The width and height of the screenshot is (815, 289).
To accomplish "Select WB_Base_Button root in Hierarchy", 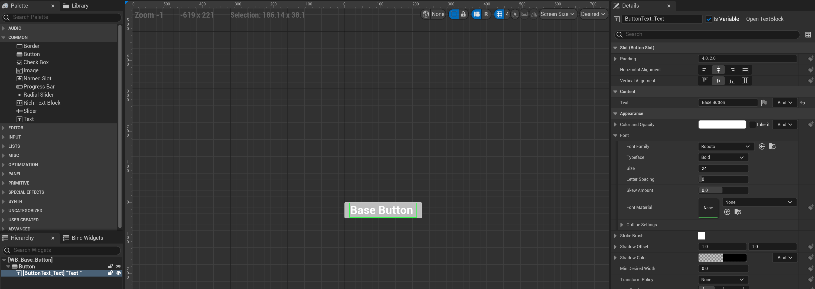I will (30, 260).
